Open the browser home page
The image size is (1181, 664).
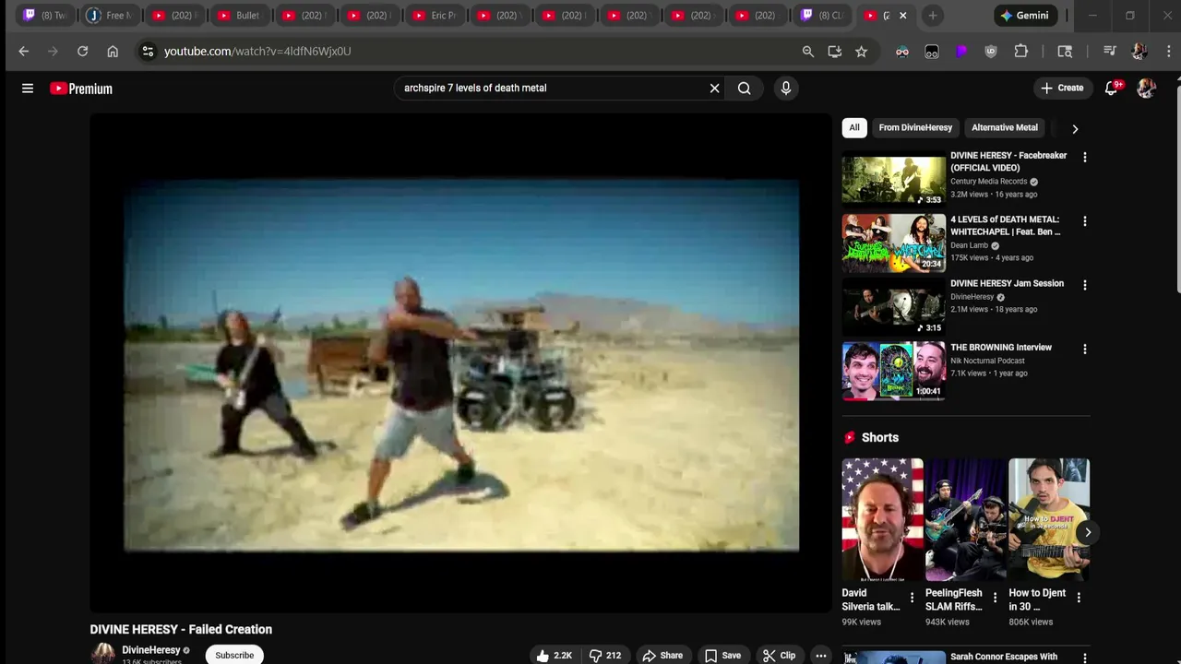113,52
